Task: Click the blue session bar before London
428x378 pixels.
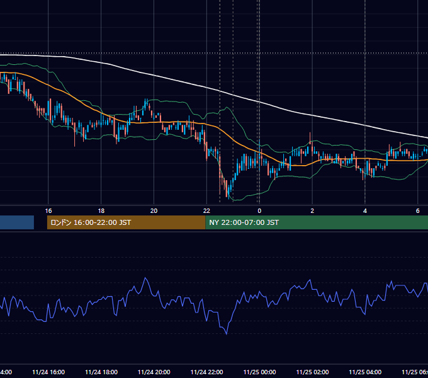Action: [x=17, y=222]
